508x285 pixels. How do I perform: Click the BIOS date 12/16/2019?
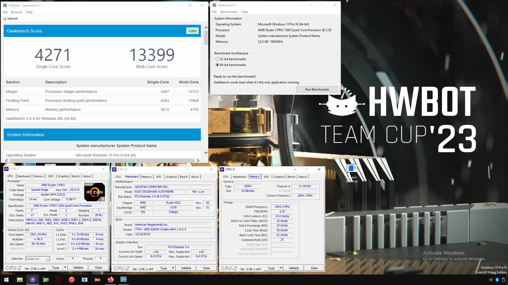pyautogui.click(x=173, y=234)
